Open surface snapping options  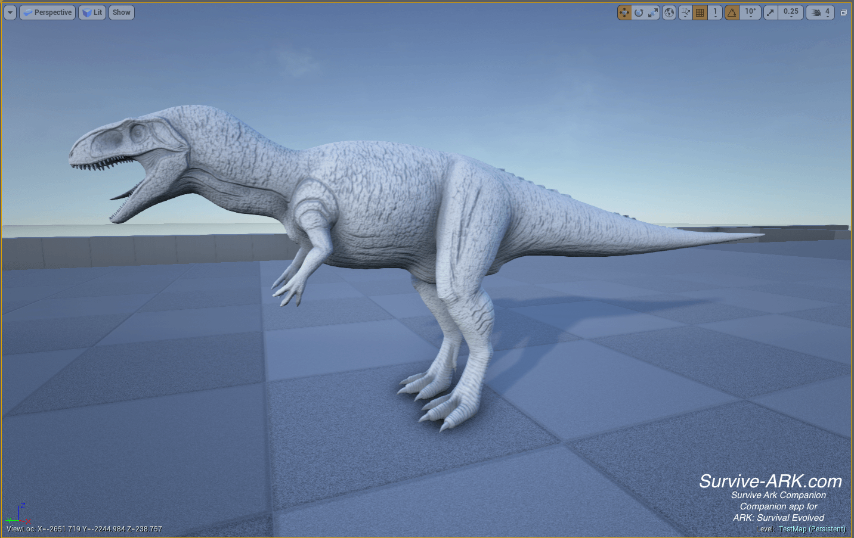685,13
